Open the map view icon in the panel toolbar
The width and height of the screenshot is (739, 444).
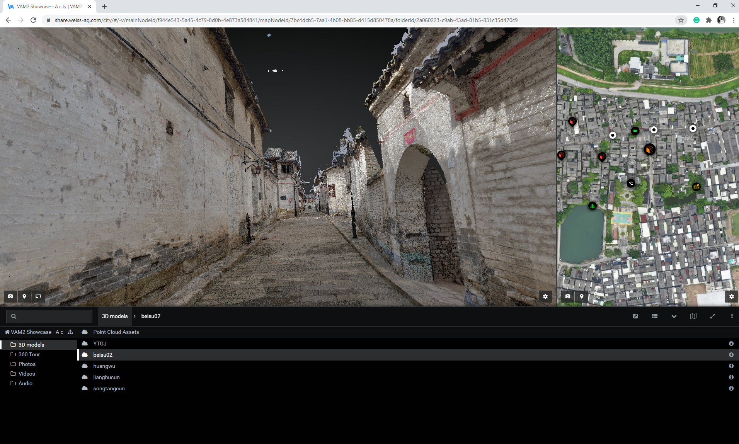(x=693, y=316)
